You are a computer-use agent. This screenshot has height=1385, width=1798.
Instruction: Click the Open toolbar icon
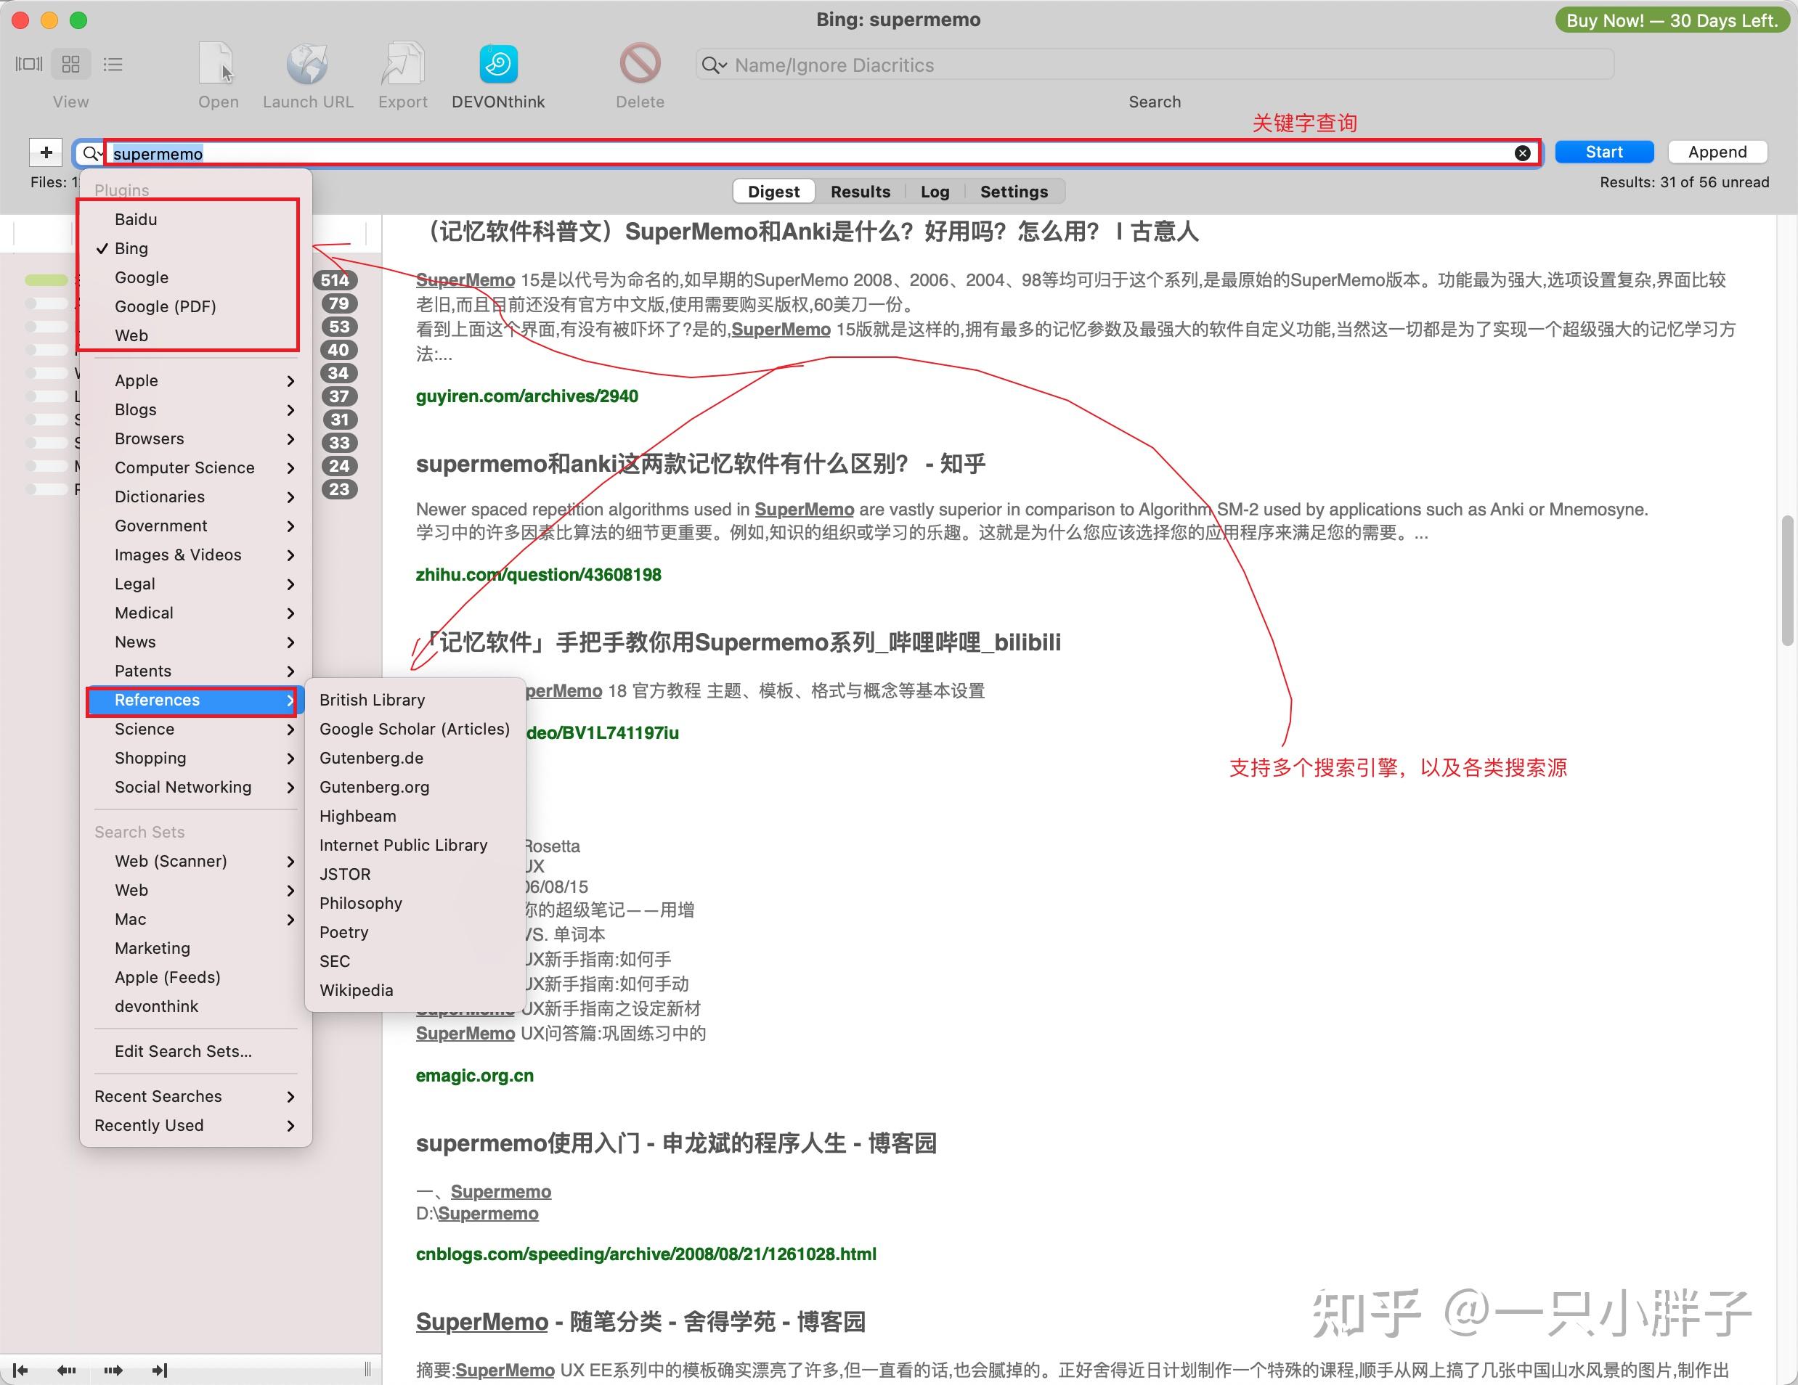pyautogui.click(x=218, y=74)
